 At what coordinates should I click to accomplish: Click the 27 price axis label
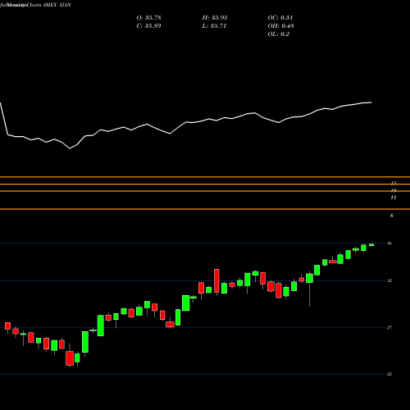pos(389,327)
